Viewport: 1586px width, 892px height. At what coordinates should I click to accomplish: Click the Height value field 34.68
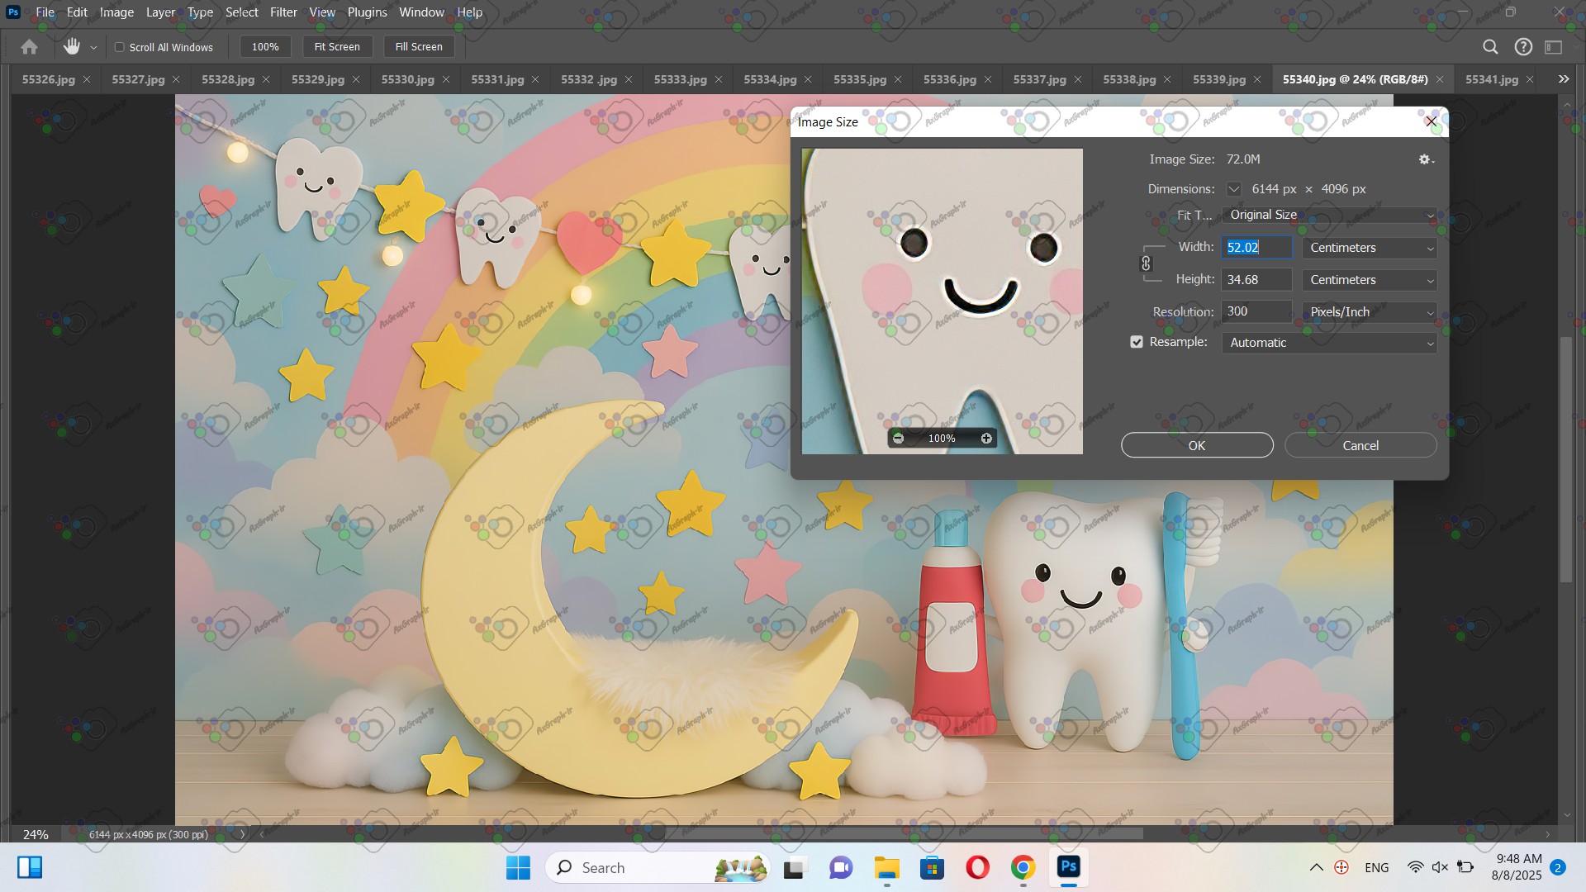[x=1256, y=280]
